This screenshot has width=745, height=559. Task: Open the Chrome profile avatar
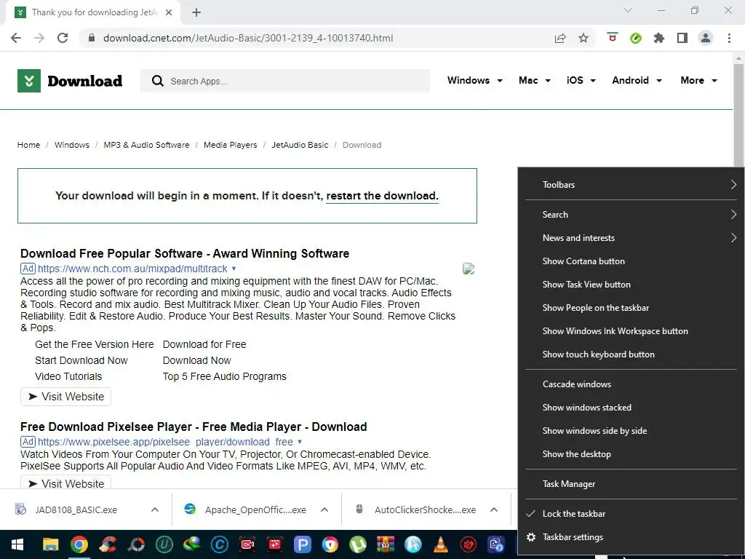(706, 38)
